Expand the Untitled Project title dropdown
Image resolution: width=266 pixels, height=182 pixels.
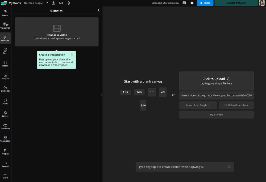pyautogui.click(x=47, y=3)
